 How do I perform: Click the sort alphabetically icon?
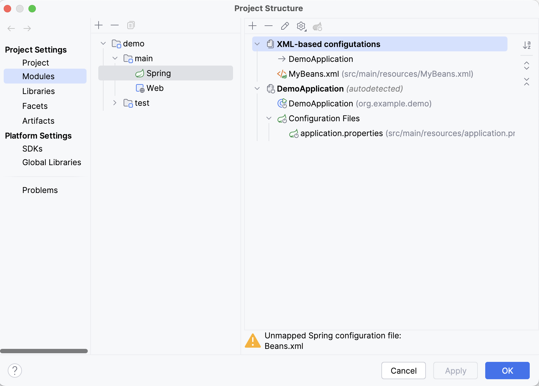tap(527, 45)
